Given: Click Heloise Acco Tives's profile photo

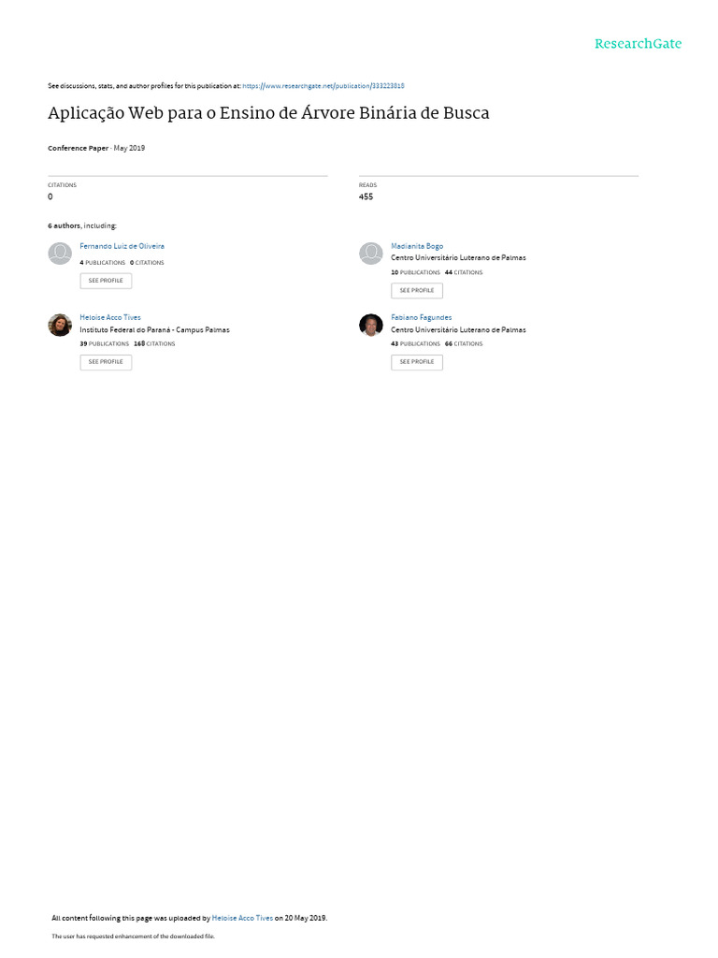Looking at the screenshot, I should click(60, 325).
